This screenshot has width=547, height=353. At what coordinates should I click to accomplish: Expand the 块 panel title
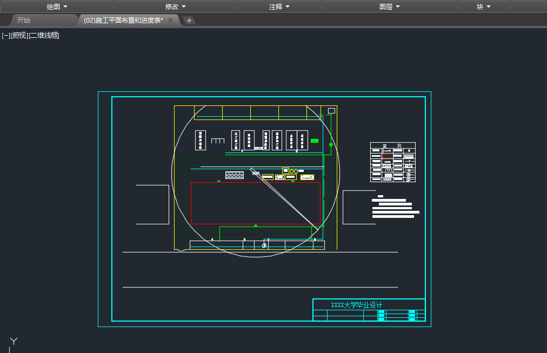point(483,6)
